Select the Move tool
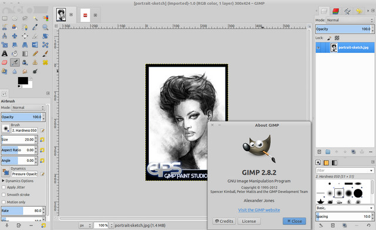This screenshot has height=230, width=376. [x=15, y=36]
